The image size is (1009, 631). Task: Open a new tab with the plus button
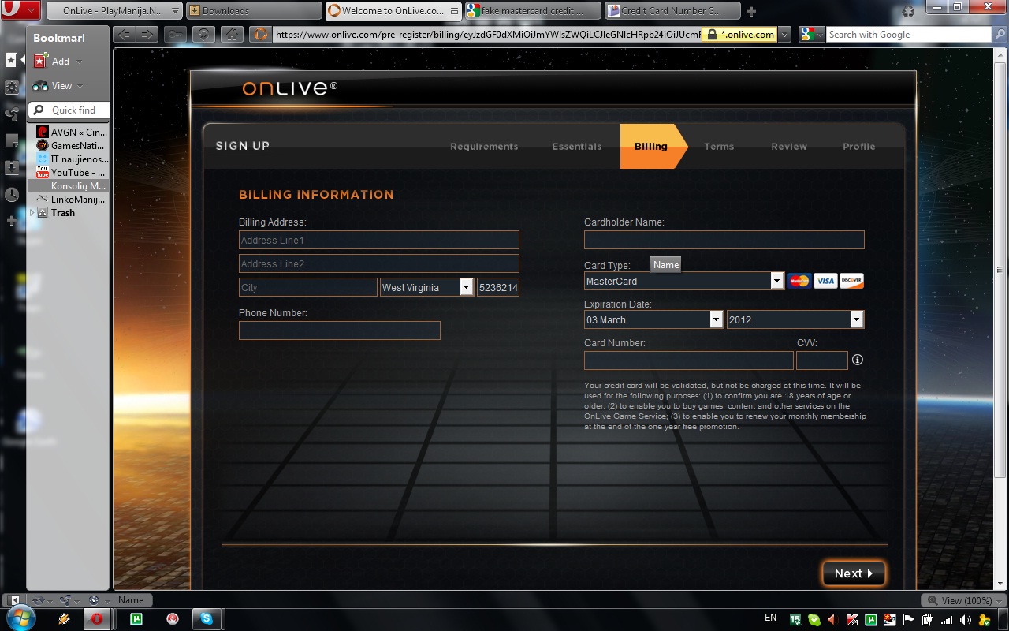click(751, 11)
